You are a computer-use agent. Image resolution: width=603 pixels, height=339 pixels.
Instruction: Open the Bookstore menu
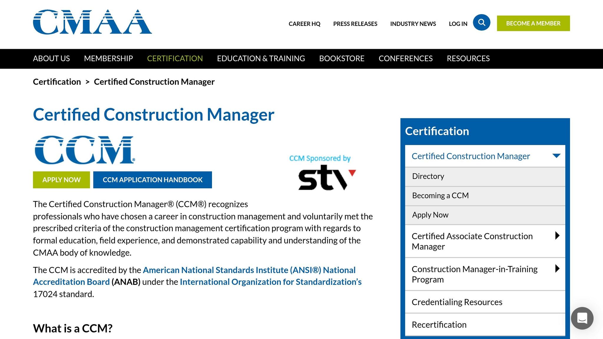tap(342, 59)
